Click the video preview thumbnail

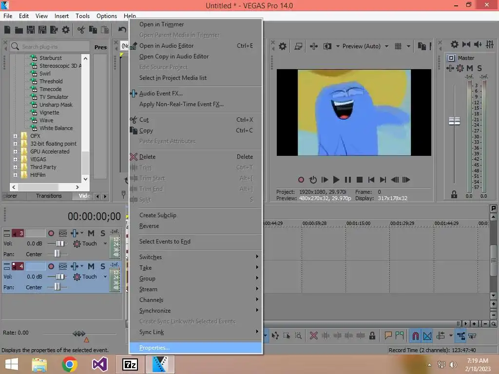pyautogui.click(x=354, y=112)
